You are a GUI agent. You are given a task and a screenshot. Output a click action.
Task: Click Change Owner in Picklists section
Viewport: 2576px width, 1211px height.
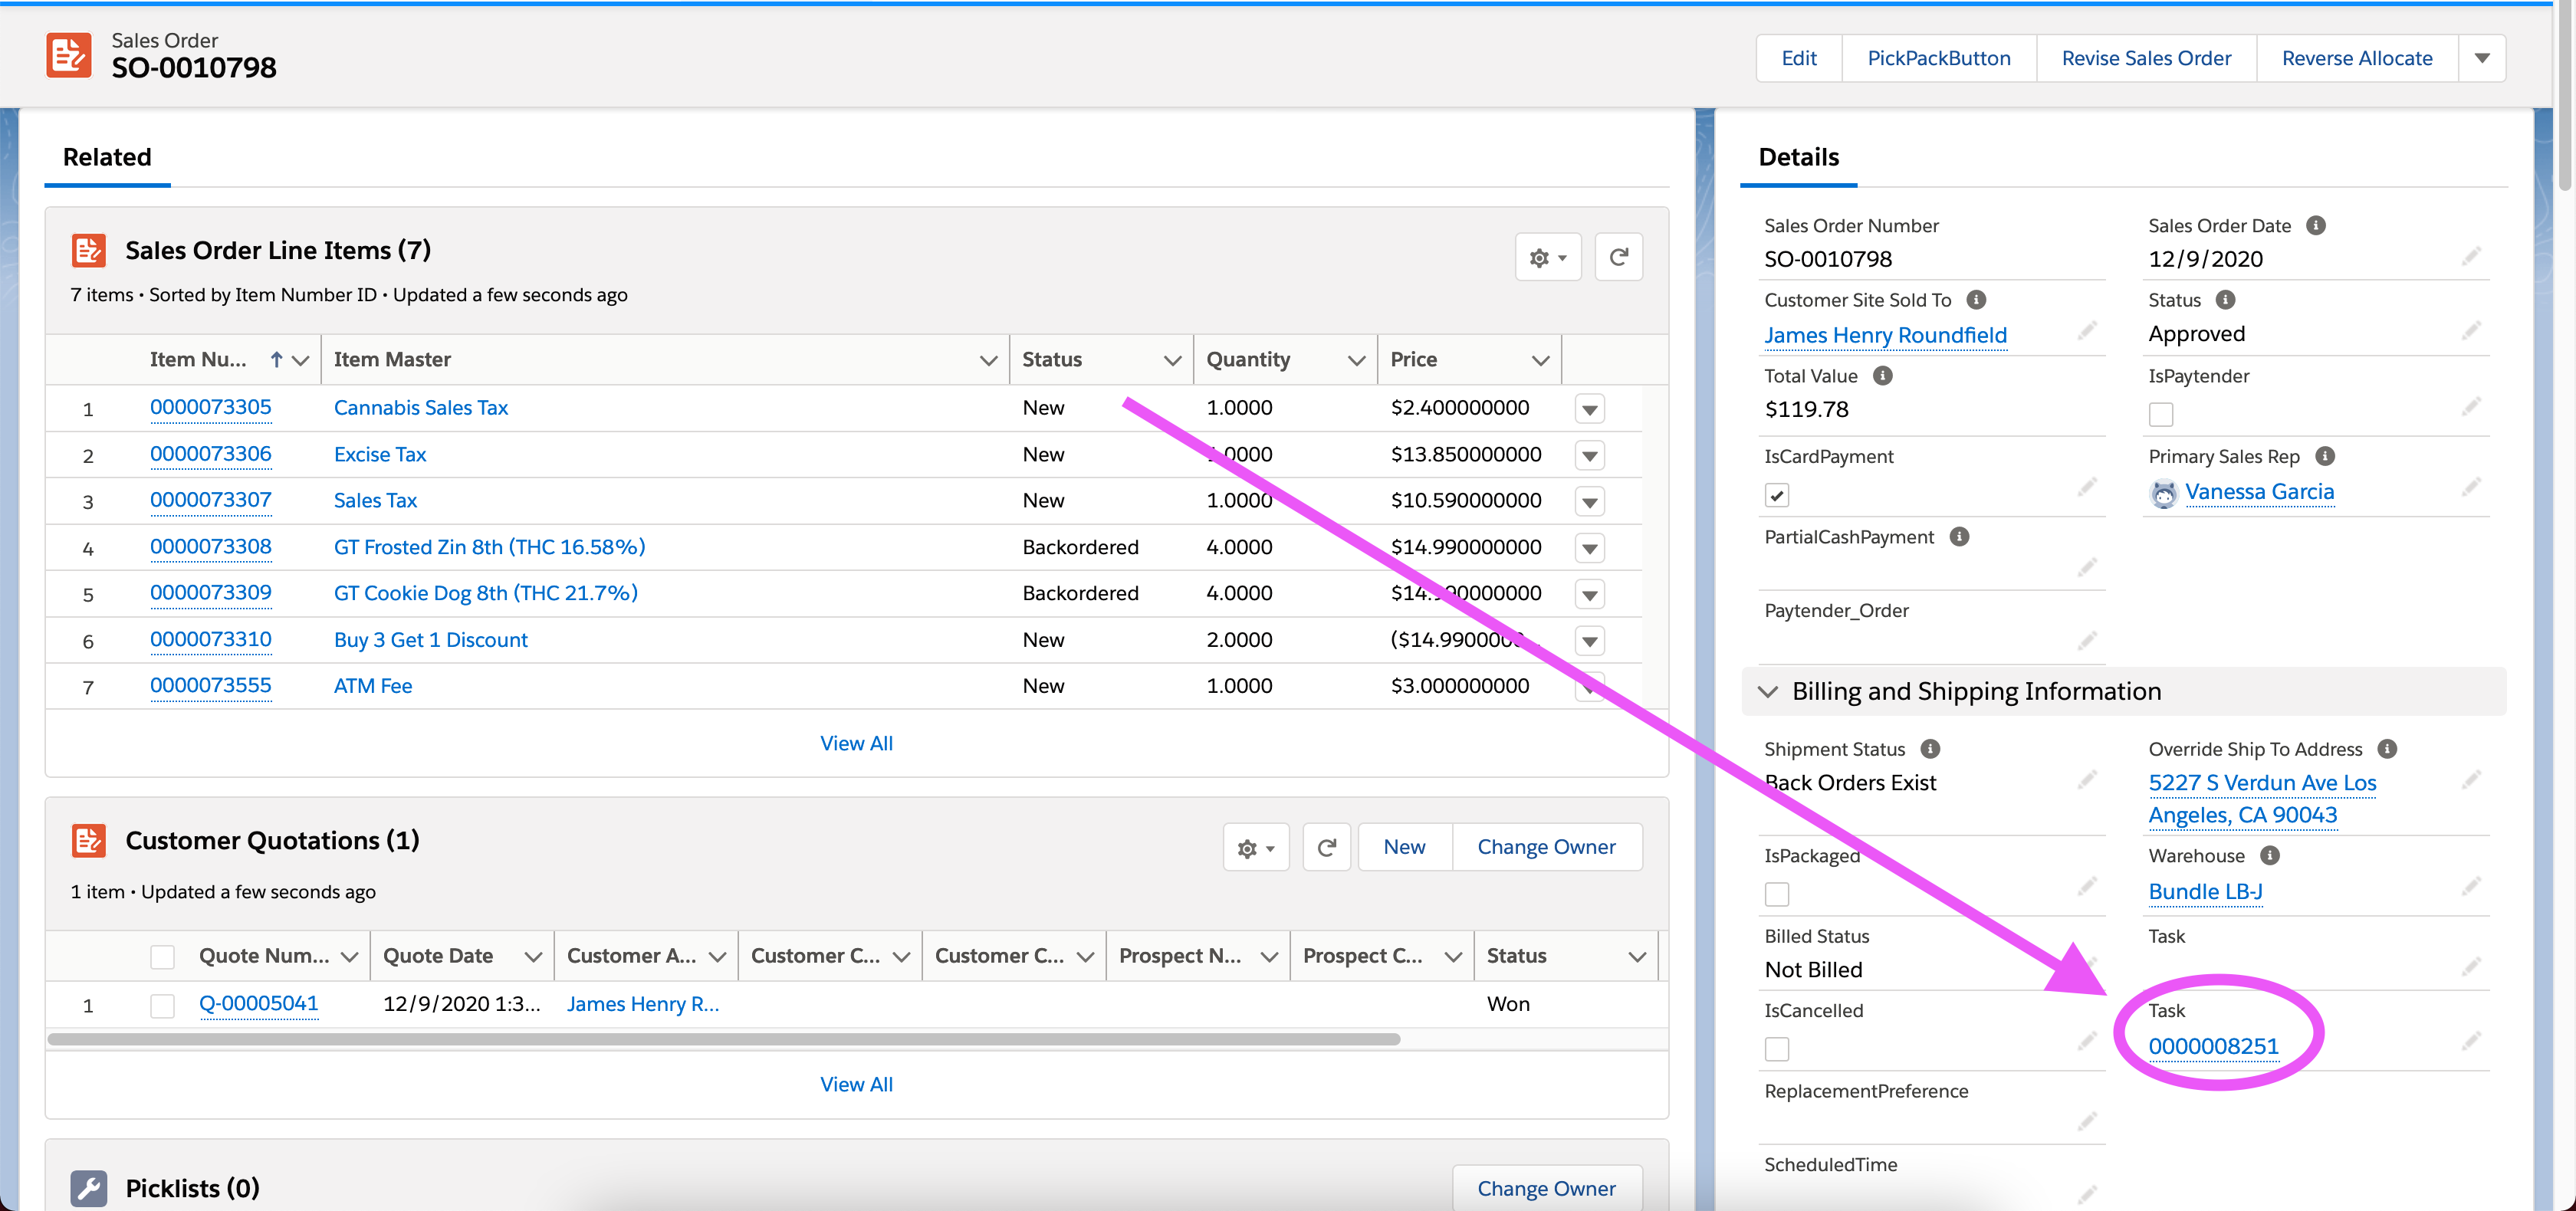point(1546,1188)
